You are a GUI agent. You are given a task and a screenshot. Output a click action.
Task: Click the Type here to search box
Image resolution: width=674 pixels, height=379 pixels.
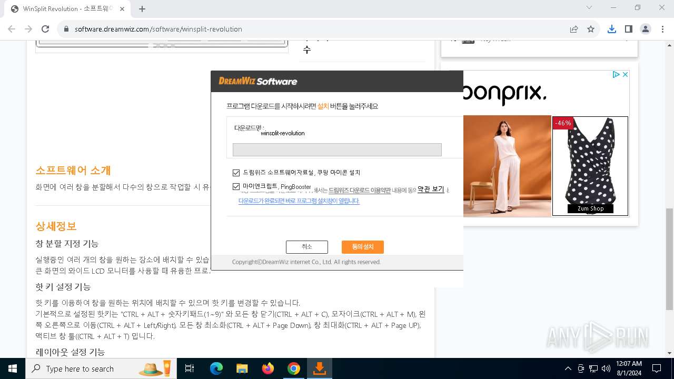pyautogui.click(x=101, y=368)
